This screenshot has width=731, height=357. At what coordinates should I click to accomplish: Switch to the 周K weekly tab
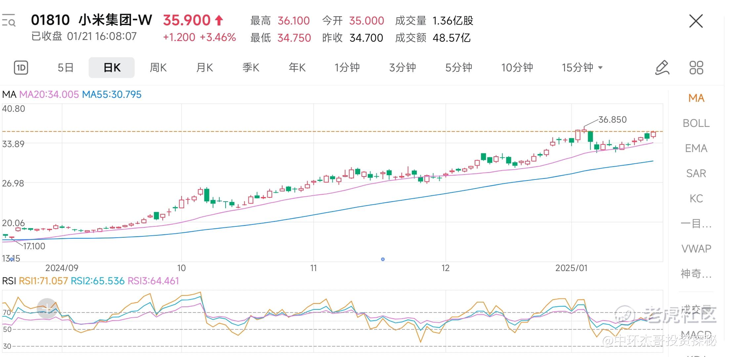(x=158, y=68)
